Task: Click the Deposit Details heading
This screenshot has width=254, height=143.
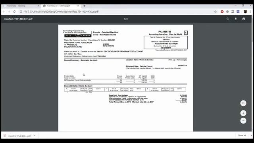Action: 78,86
